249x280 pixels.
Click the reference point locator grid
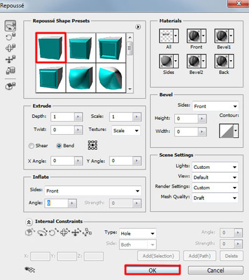pyautogui.click(x=93, y=145)
